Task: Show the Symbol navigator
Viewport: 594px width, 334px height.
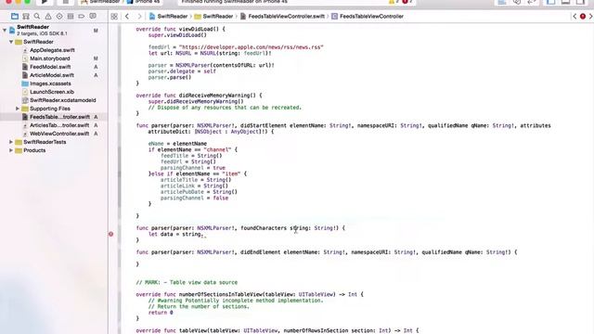Action: (x=26, y=17)
